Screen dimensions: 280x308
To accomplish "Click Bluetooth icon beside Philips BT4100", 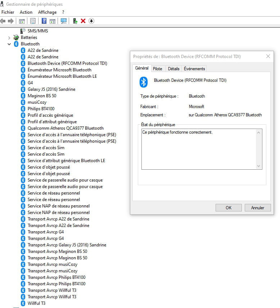I will (23, 109).
